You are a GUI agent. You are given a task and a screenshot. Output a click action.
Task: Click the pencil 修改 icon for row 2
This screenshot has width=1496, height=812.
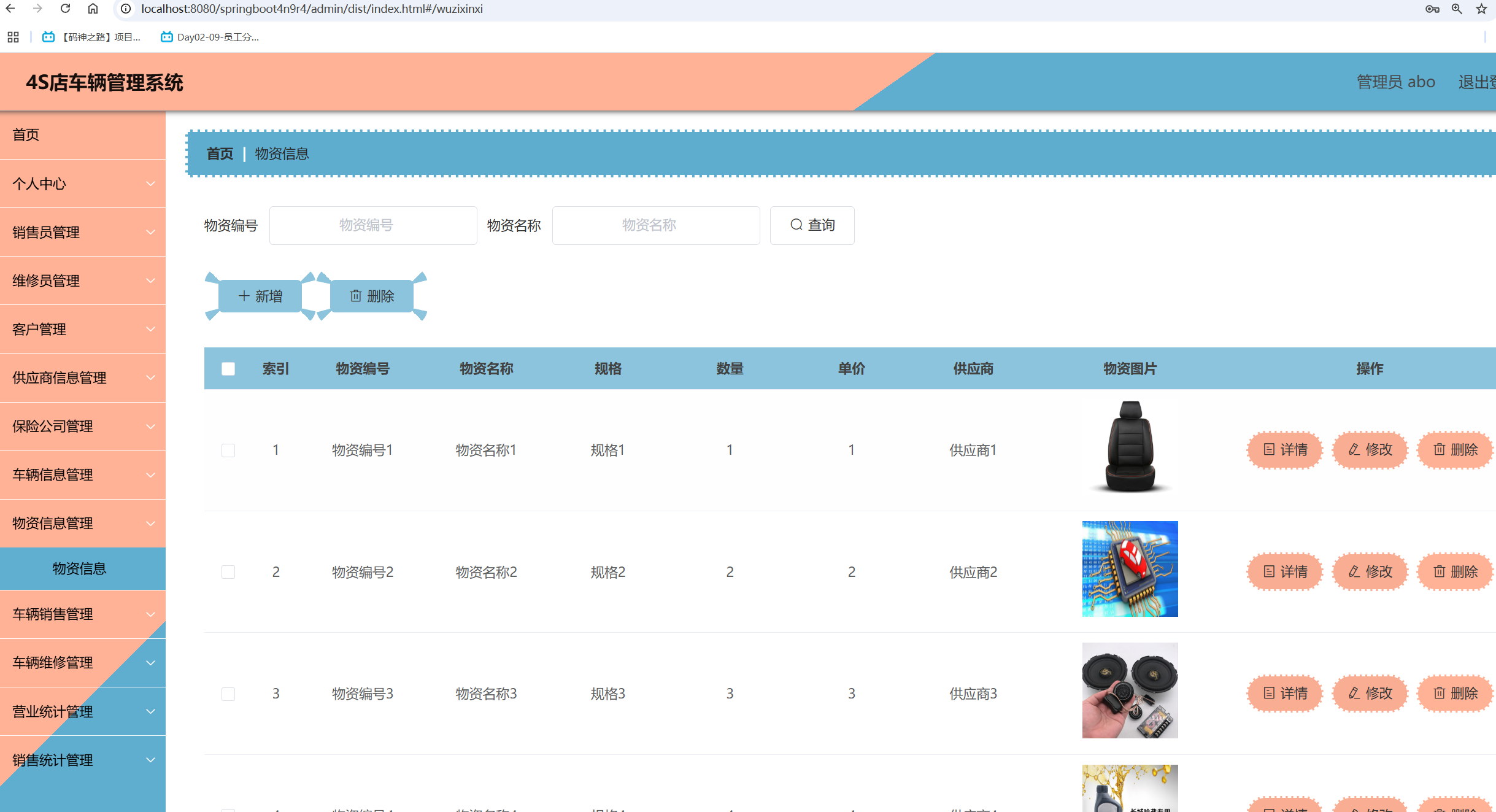1354,571
